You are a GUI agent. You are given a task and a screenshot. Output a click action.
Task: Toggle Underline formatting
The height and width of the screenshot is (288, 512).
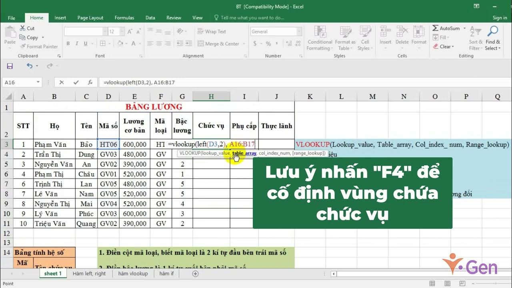click(85, 44)
